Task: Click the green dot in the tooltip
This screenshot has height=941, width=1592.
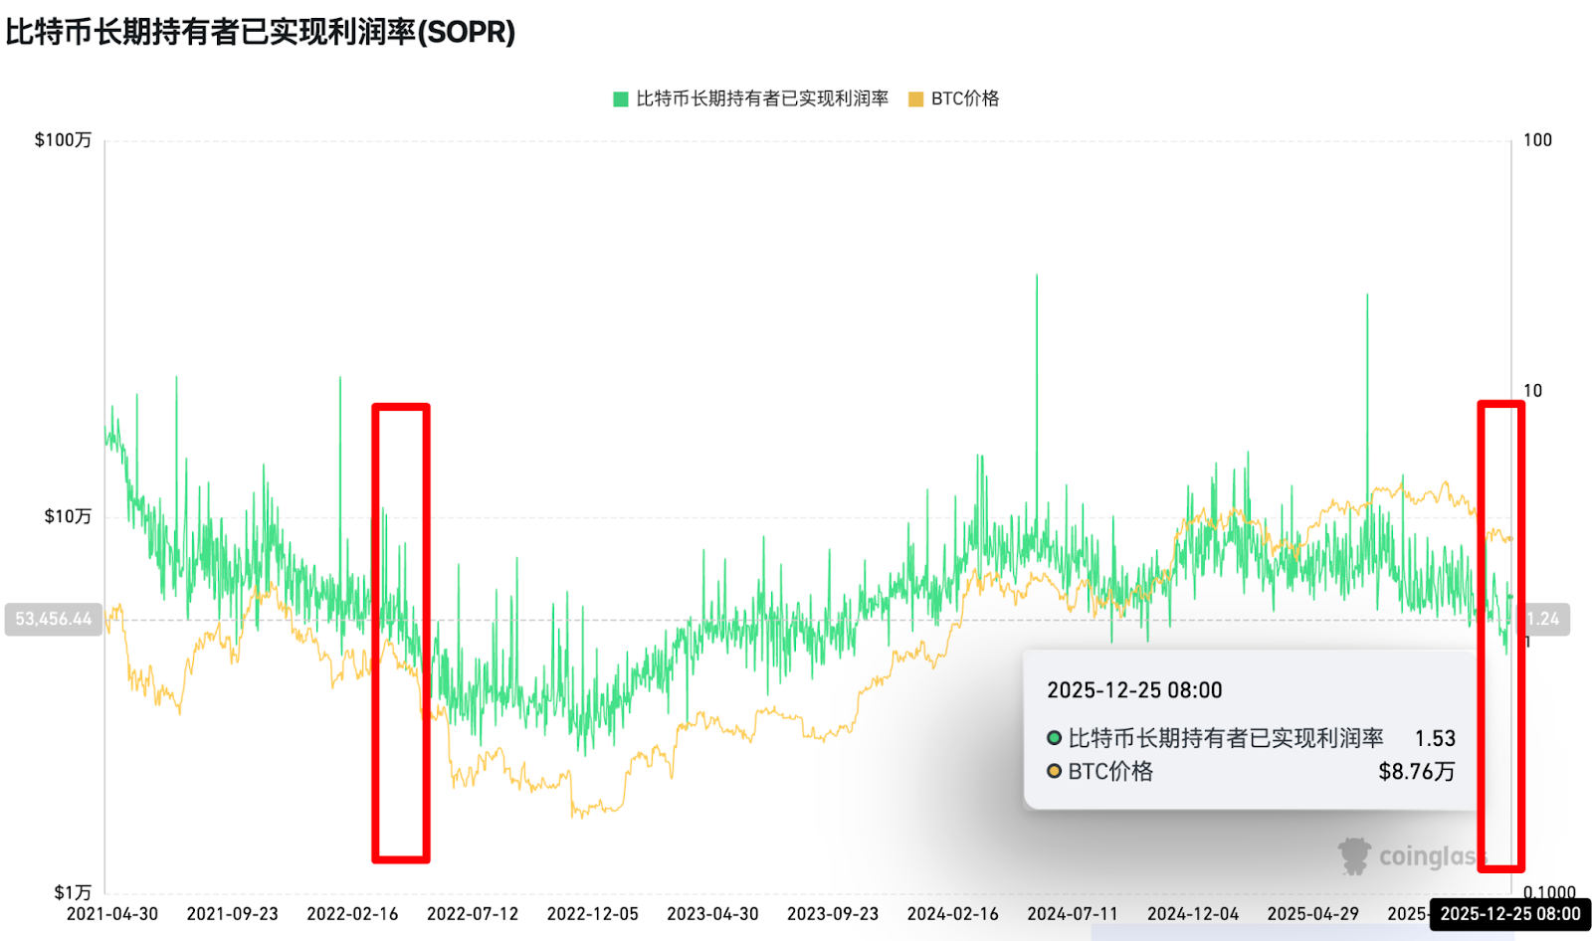Action: point(1054,738)
